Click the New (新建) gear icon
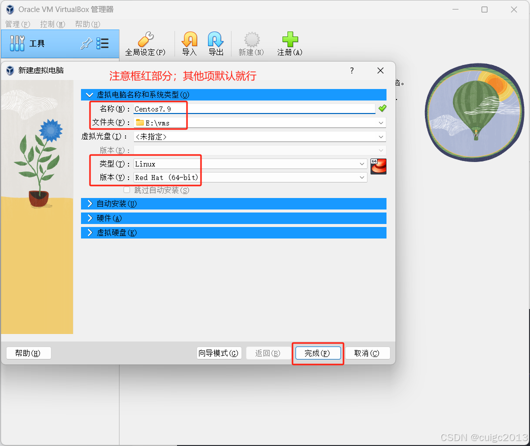 [x=251, y=39]
